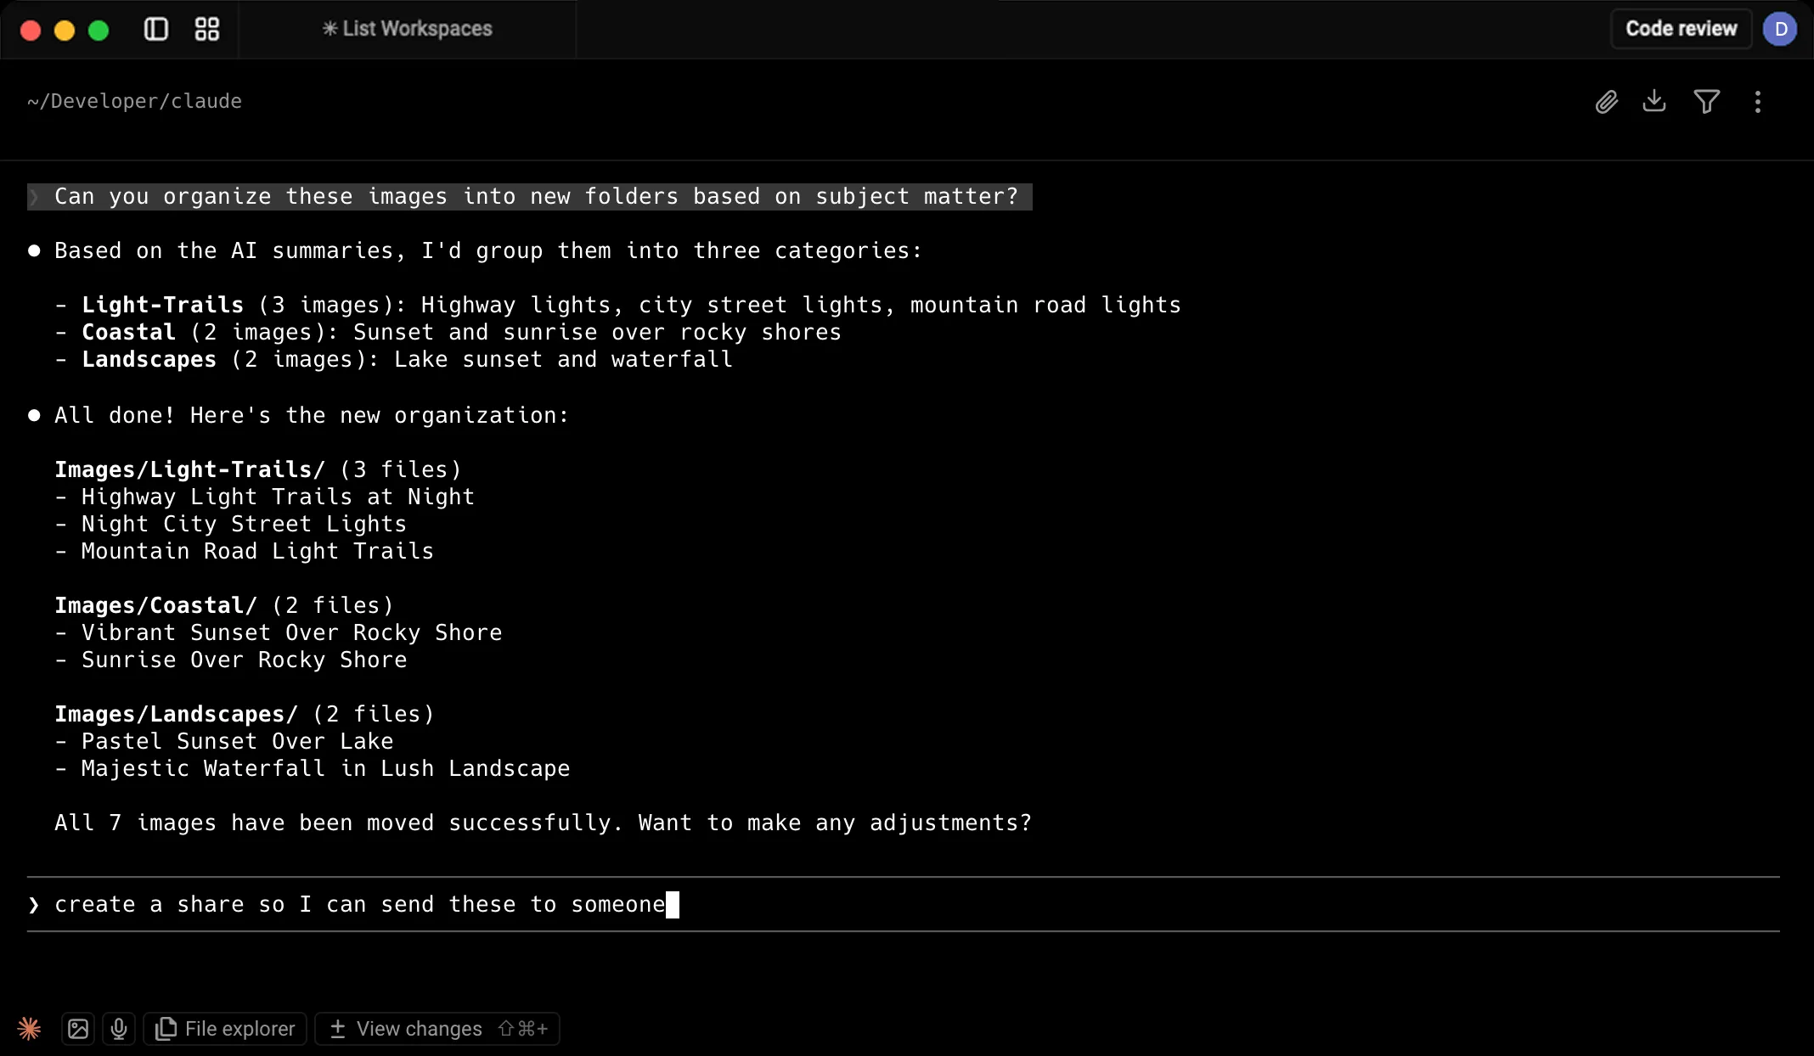Screen dimensions: 1814x1056
Task: Click the download icon in header
Action: 1654,102
